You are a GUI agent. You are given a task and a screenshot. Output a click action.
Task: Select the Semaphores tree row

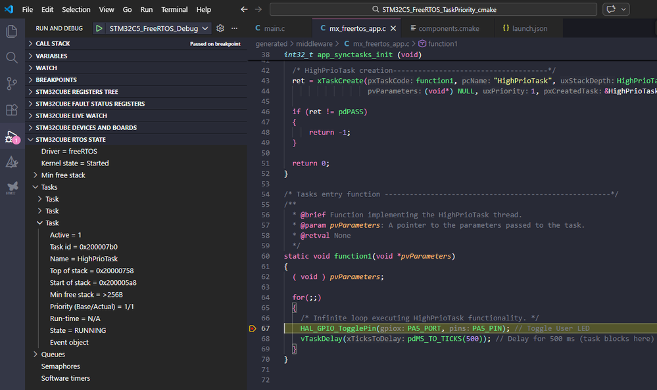tap(136, 366)
